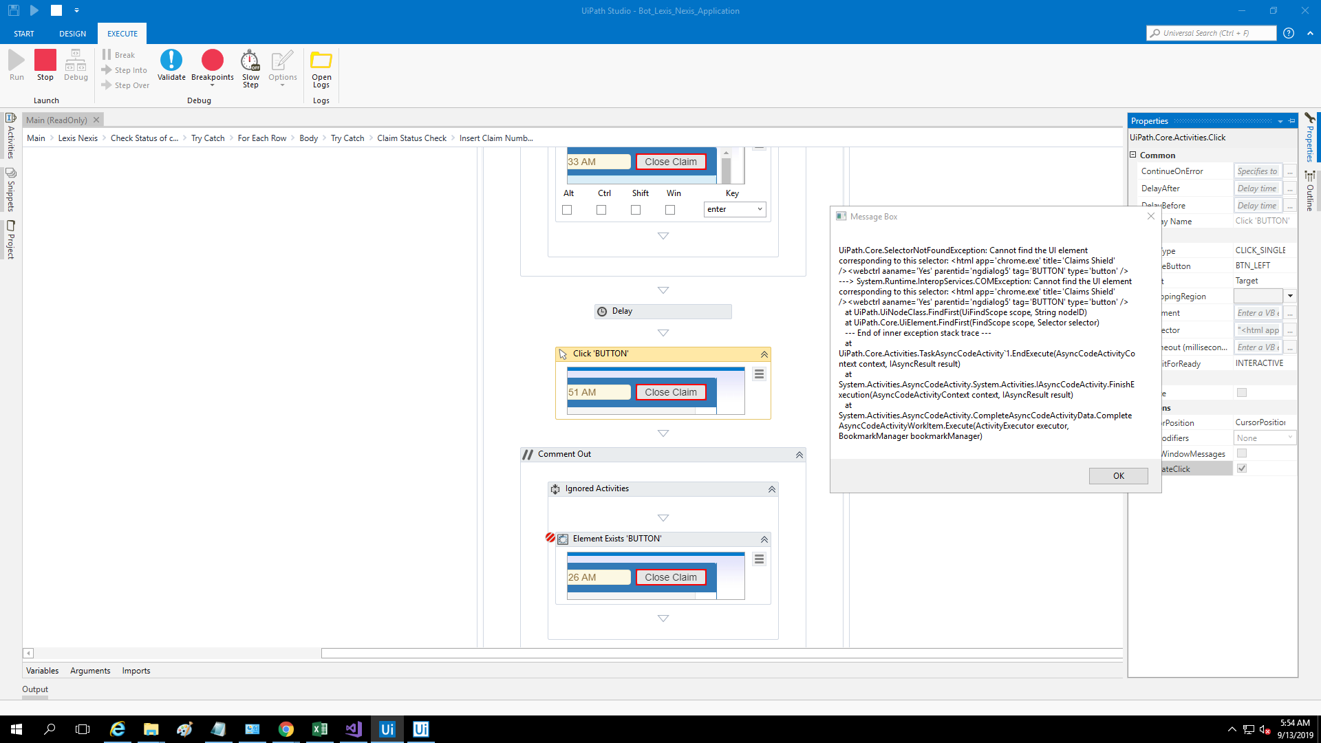Open the Key dropdown showing enter
The width and height of the screenshot is (1321, 743).
coord(735,209)
